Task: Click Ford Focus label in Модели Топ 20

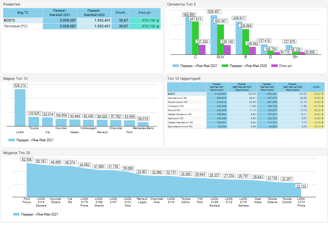Action: [27, 201]
